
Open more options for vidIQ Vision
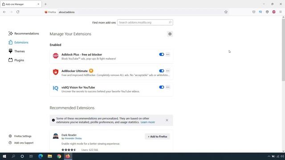coord(167,87)
